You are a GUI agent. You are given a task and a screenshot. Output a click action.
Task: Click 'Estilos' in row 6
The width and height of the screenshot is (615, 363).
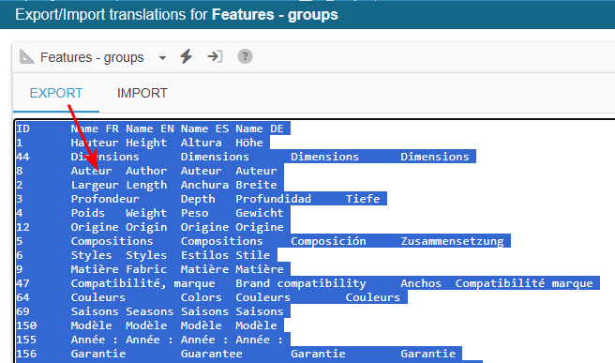tap(204, 256)
